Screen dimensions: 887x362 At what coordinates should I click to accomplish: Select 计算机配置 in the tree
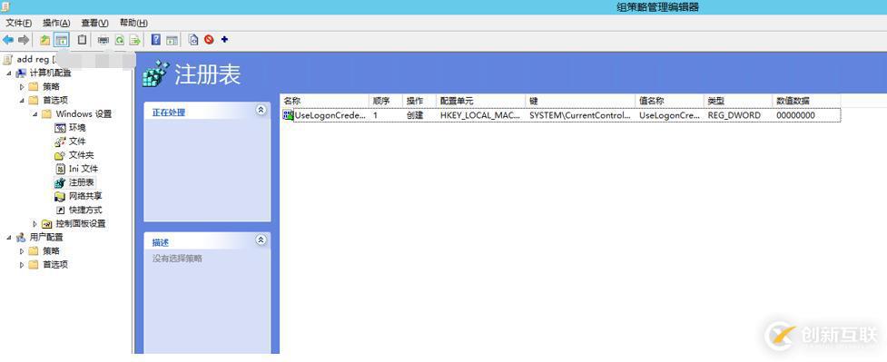click(x=50, y=73)
